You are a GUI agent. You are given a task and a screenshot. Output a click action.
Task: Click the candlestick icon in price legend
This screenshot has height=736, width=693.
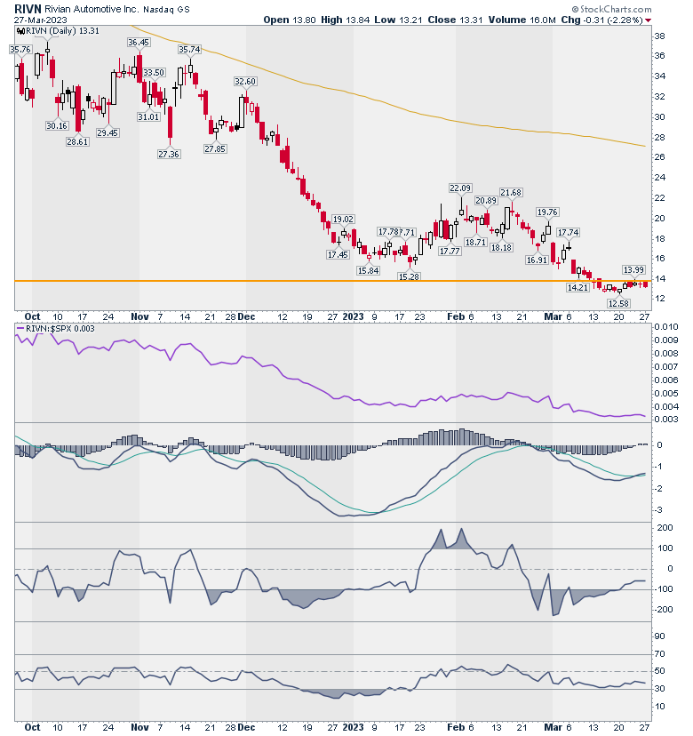[20, 31]
